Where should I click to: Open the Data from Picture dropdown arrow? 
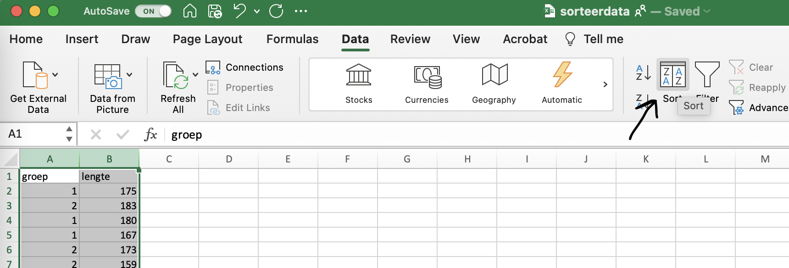click(x=129, y=74)
